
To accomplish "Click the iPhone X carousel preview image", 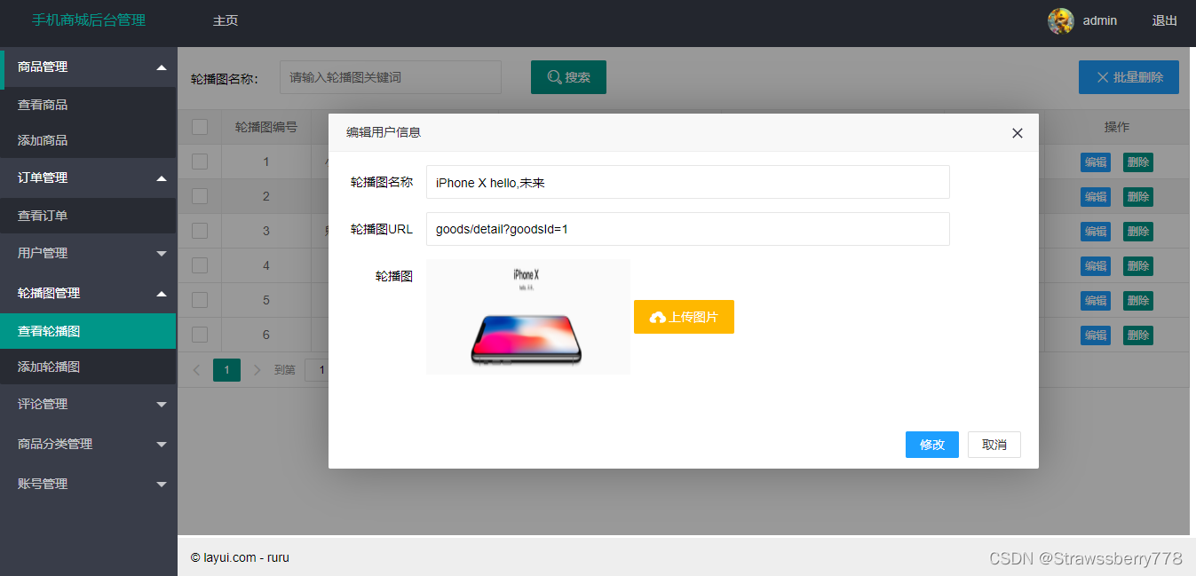I will point(528,317).
